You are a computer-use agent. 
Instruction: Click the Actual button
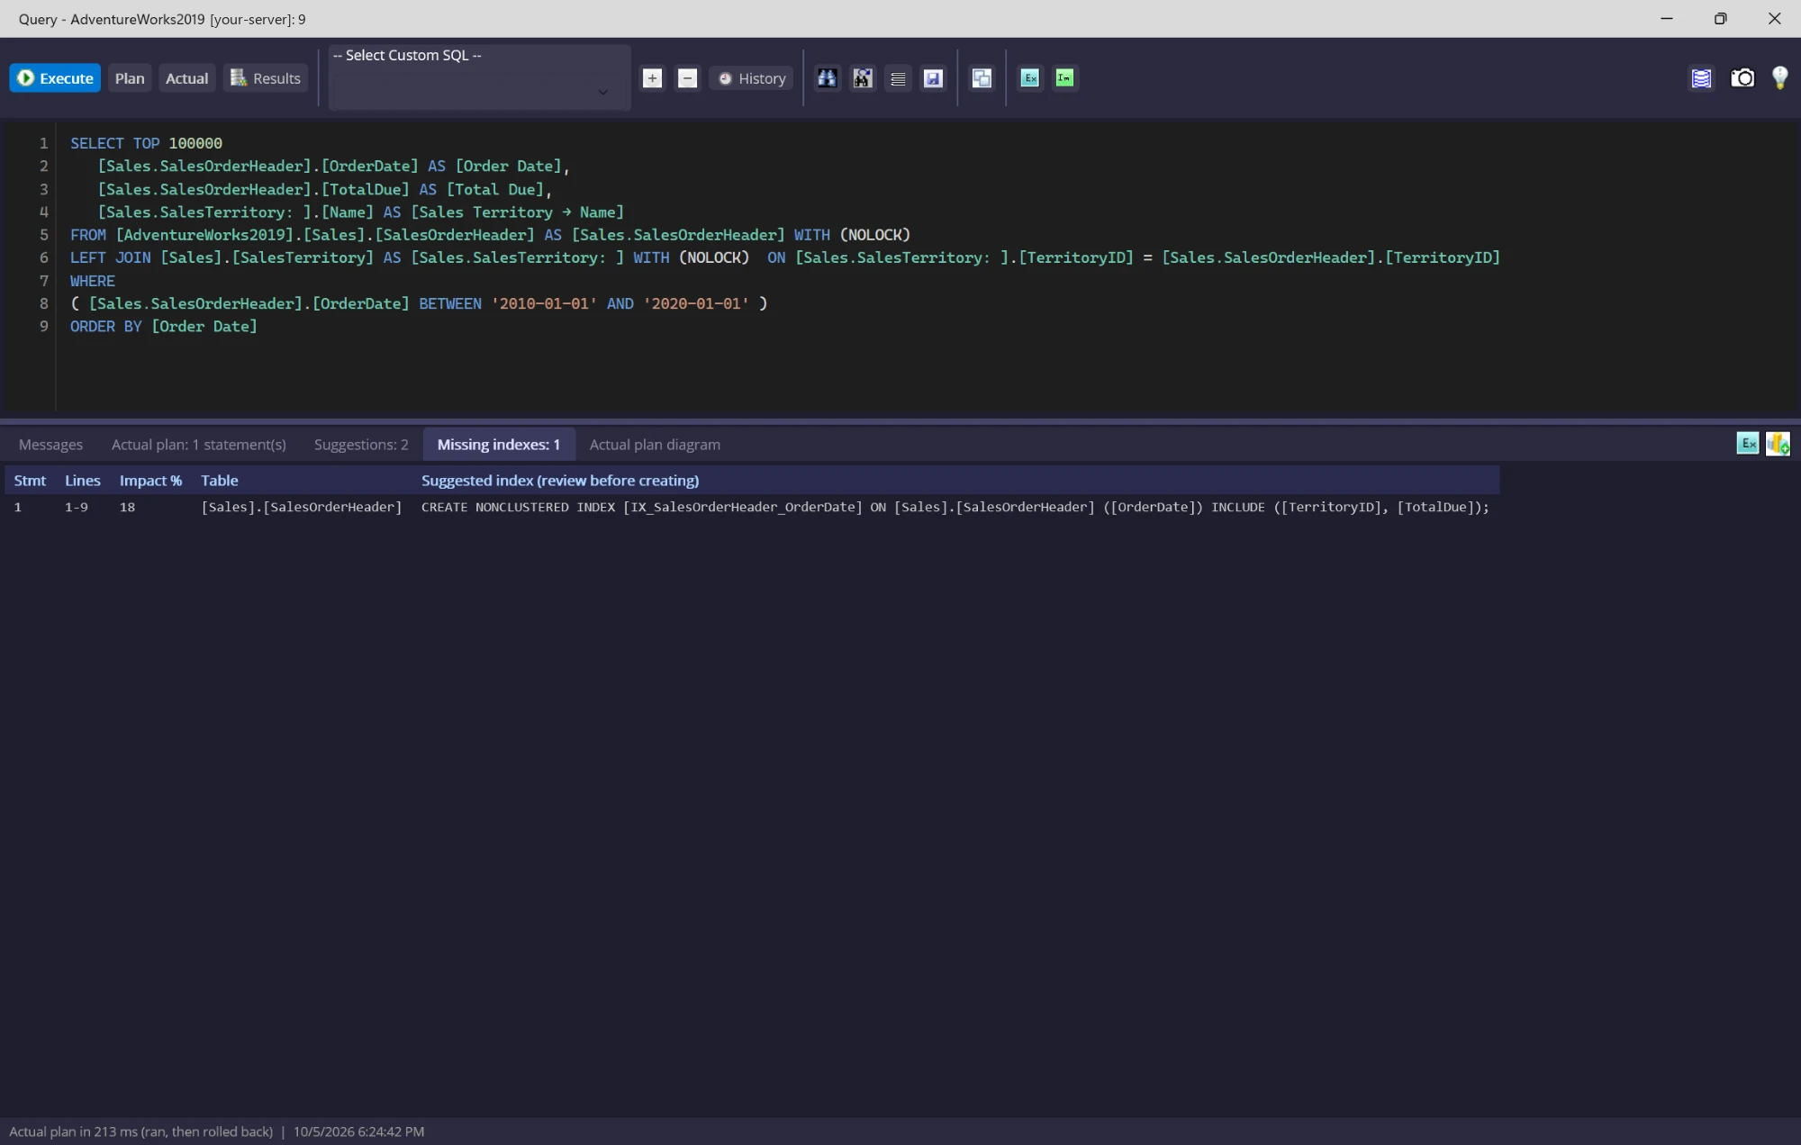coord(186,78)
